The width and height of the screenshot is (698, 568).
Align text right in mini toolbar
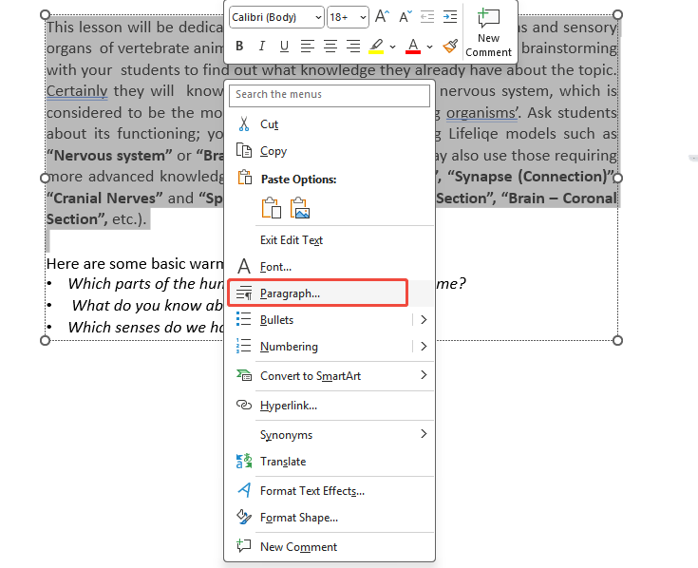(x=353, y=46)
